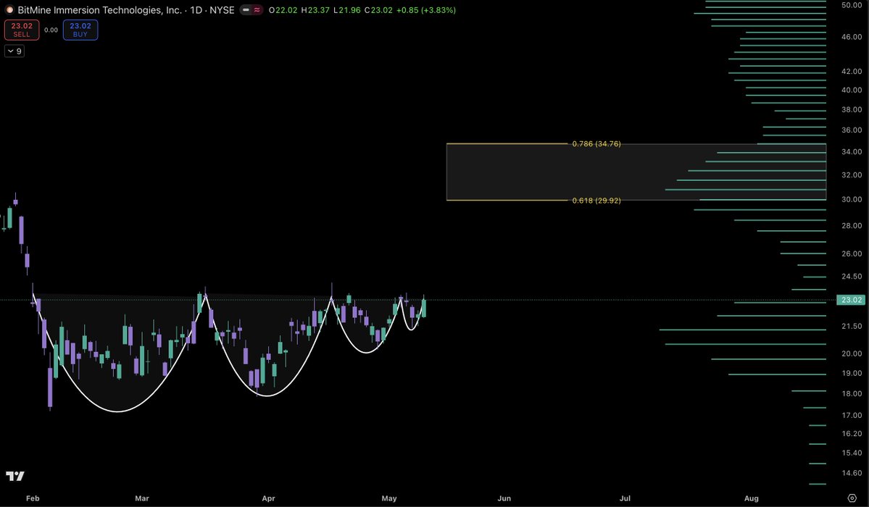This screenshot has width=869, height=507.
Task: Click the 24.50 price axis label
Action: pos(852,276)
